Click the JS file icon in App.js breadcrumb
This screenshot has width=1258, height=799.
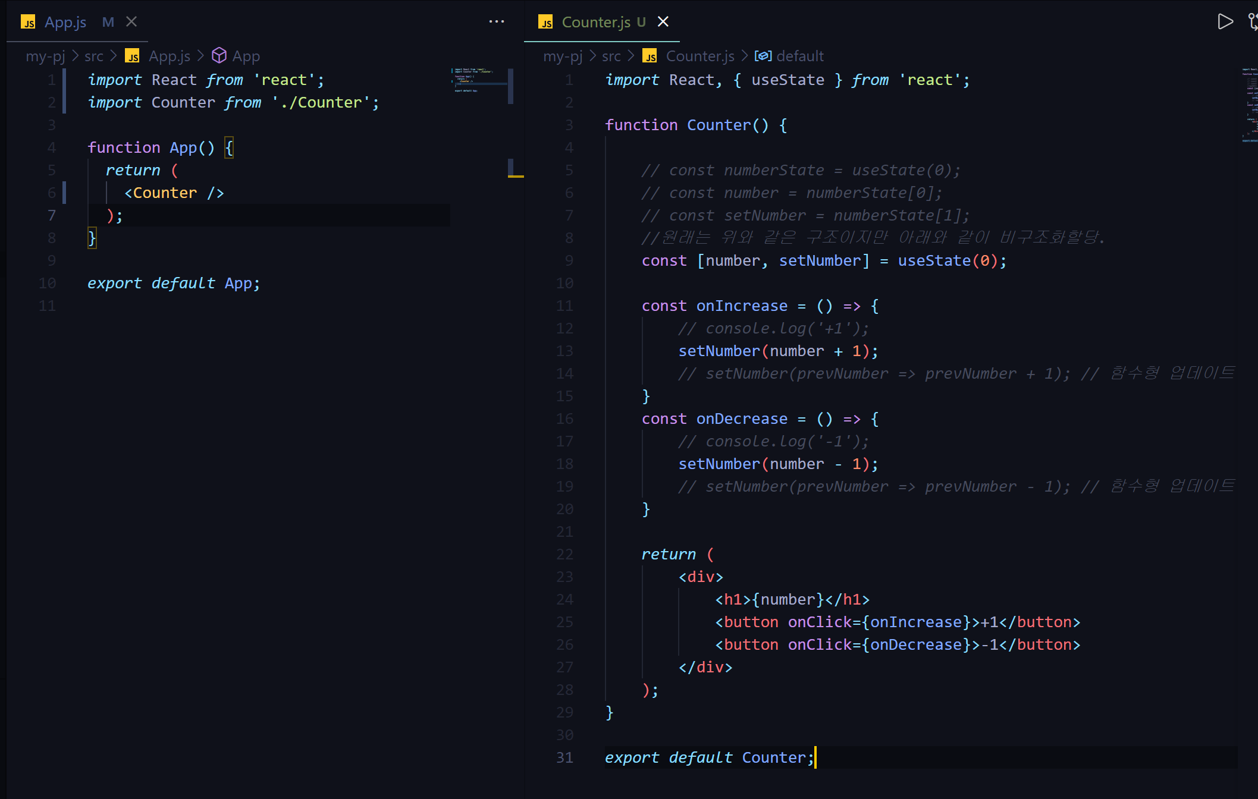click(132, 56)
